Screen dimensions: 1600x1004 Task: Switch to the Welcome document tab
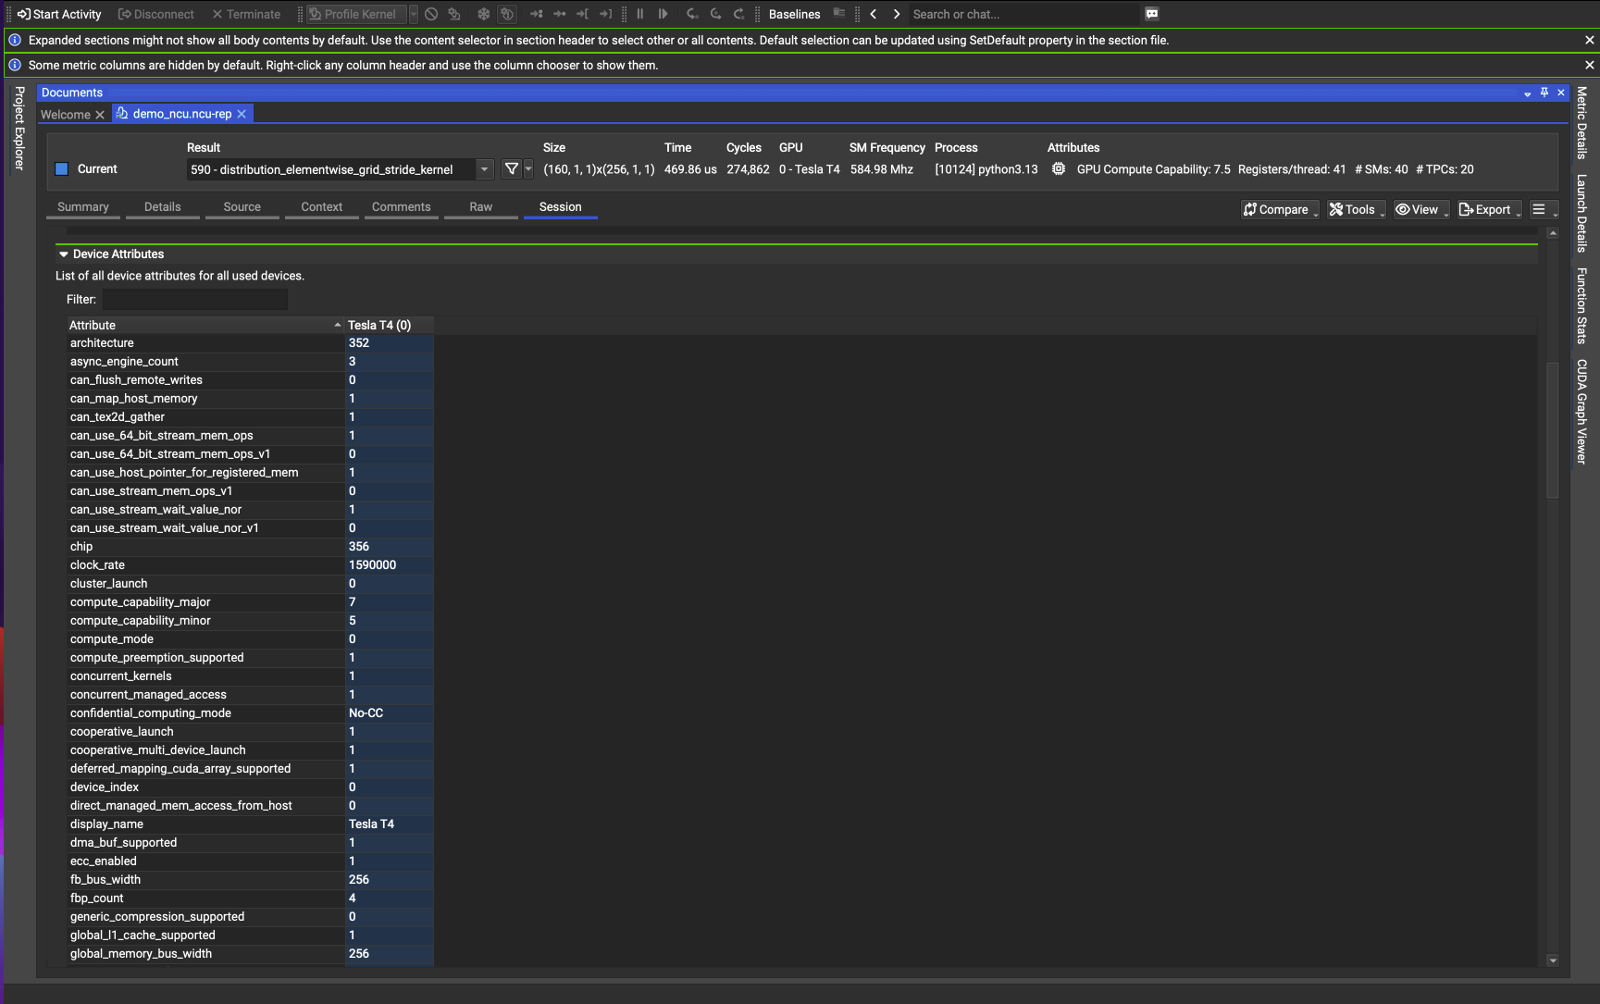65,114
